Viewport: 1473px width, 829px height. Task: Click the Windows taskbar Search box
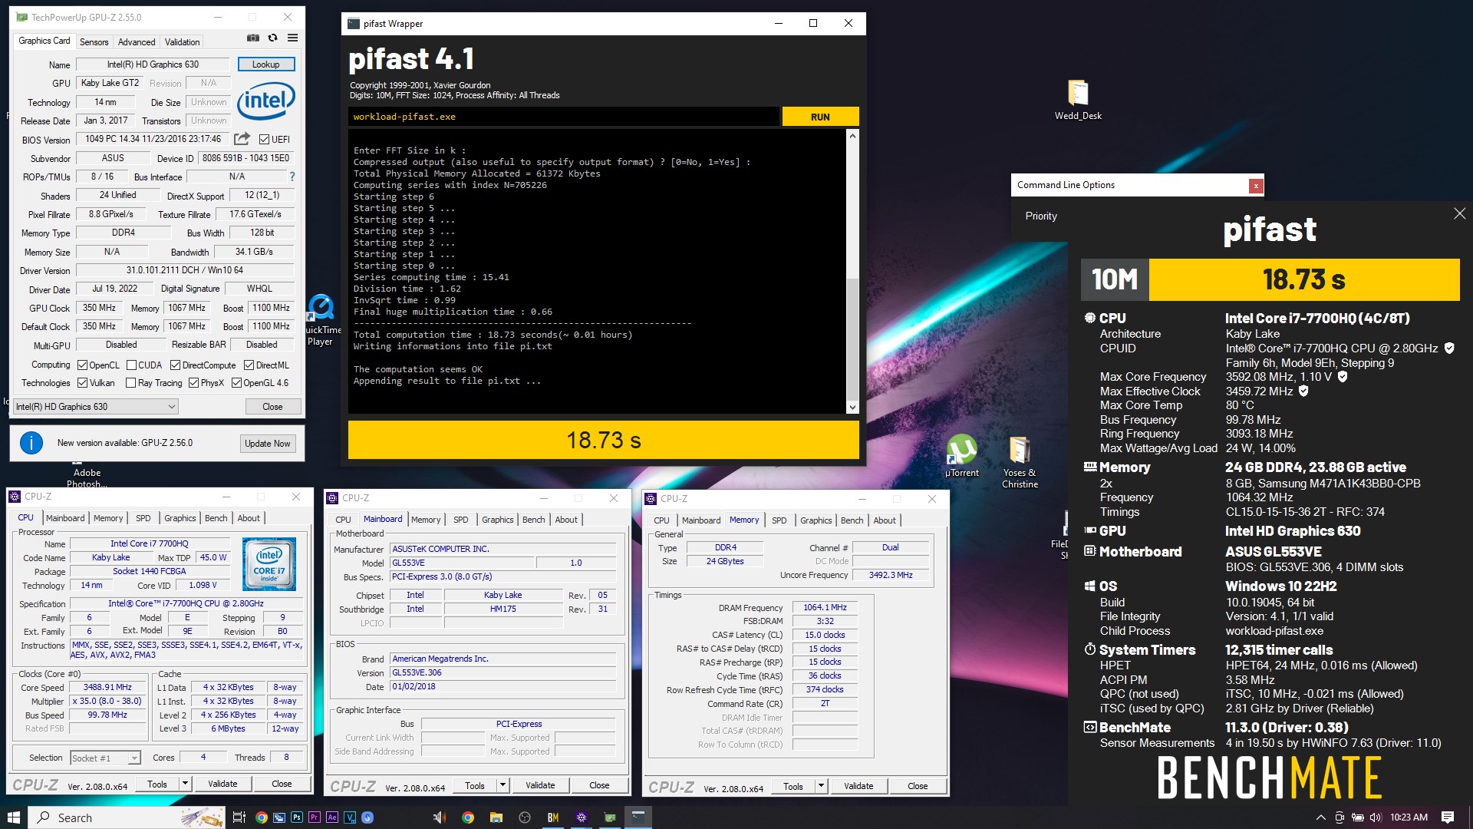[x=127, y=817]
